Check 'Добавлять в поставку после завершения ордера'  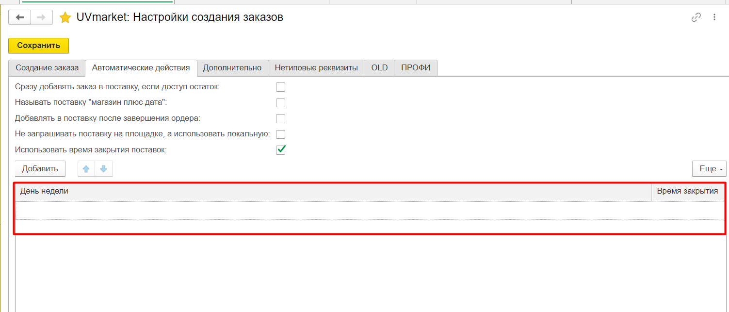click(x=280, y=118)
